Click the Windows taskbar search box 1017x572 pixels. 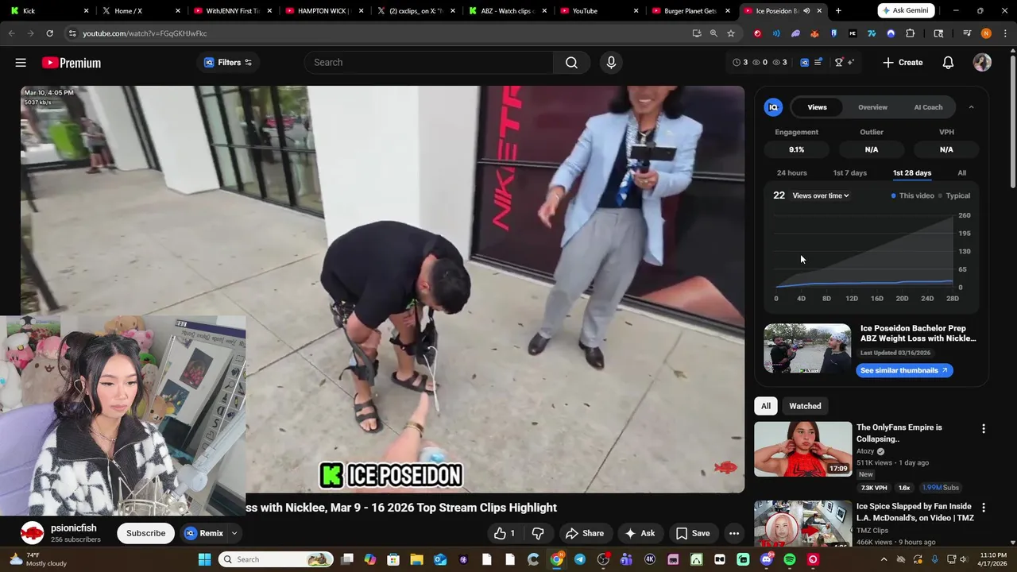point(276,559)
